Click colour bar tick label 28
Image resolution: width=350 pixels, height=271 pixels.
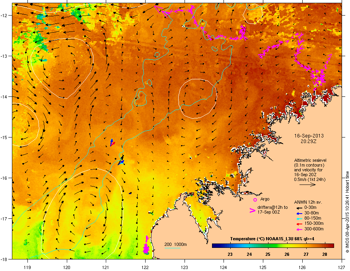coord(325,254)
